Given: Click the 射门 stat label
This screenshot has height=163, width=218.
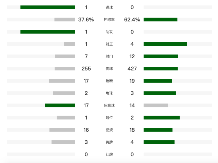Looking at the screenshot, I should point(109,56).
